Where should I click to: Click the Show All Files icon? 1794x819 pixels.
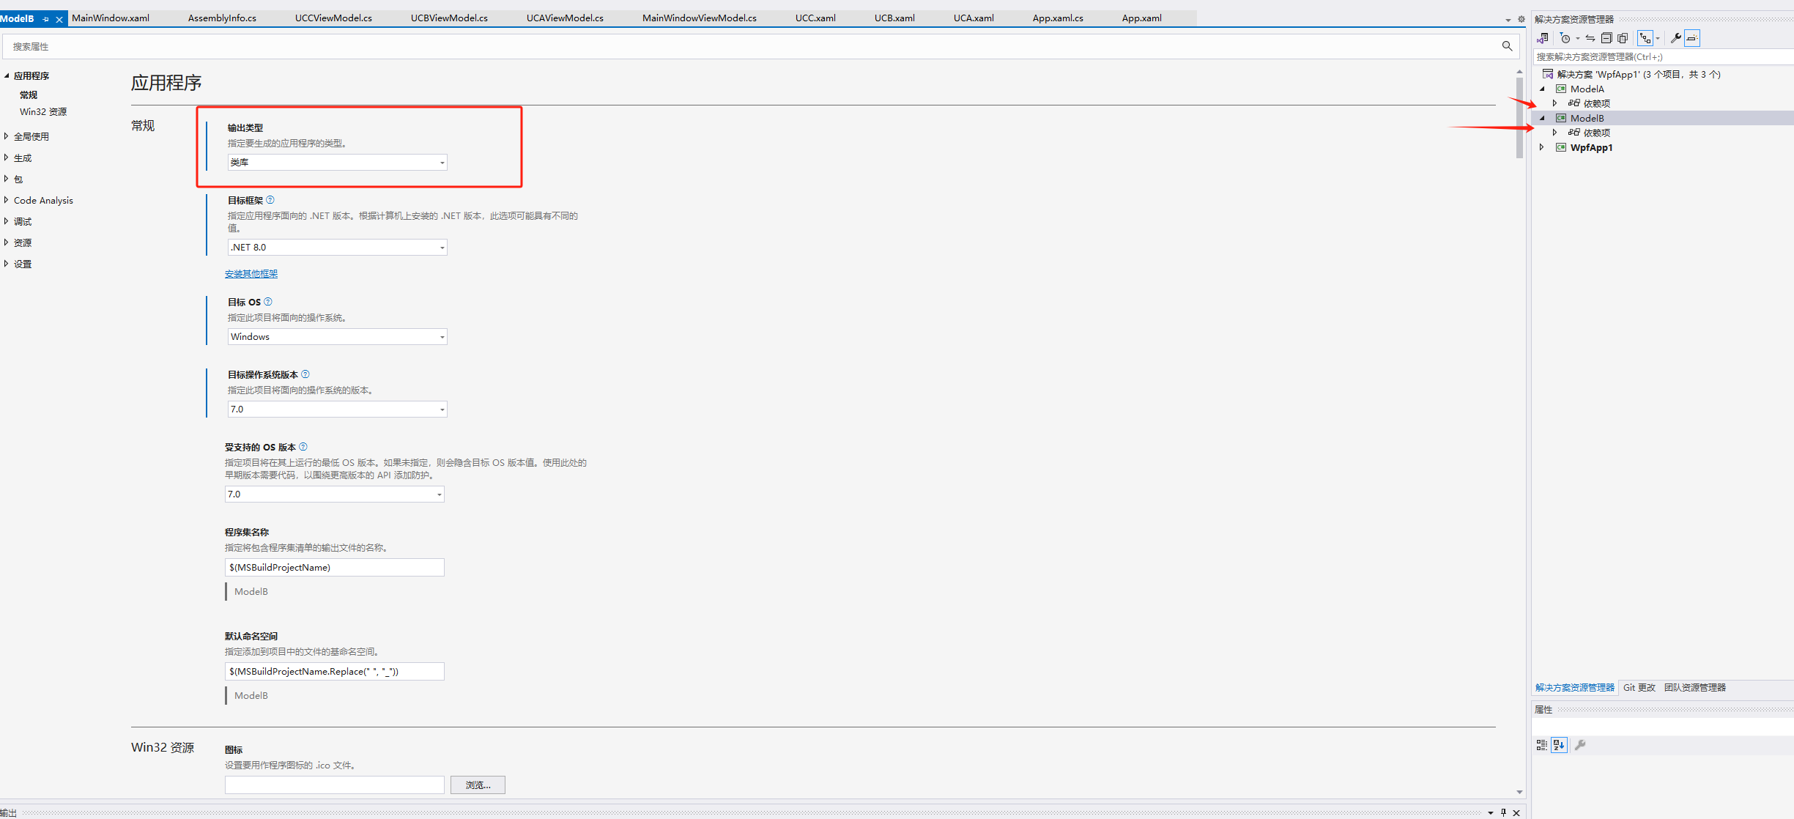(1623, 38)
